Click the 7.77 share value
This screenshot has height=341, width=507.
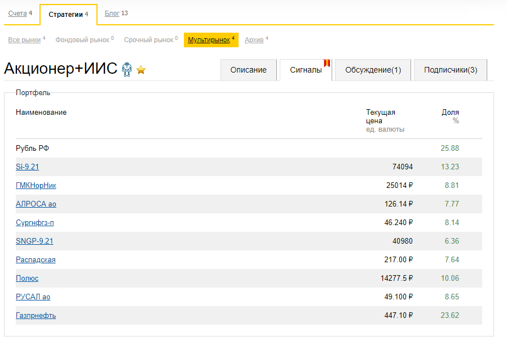(452, 204)
